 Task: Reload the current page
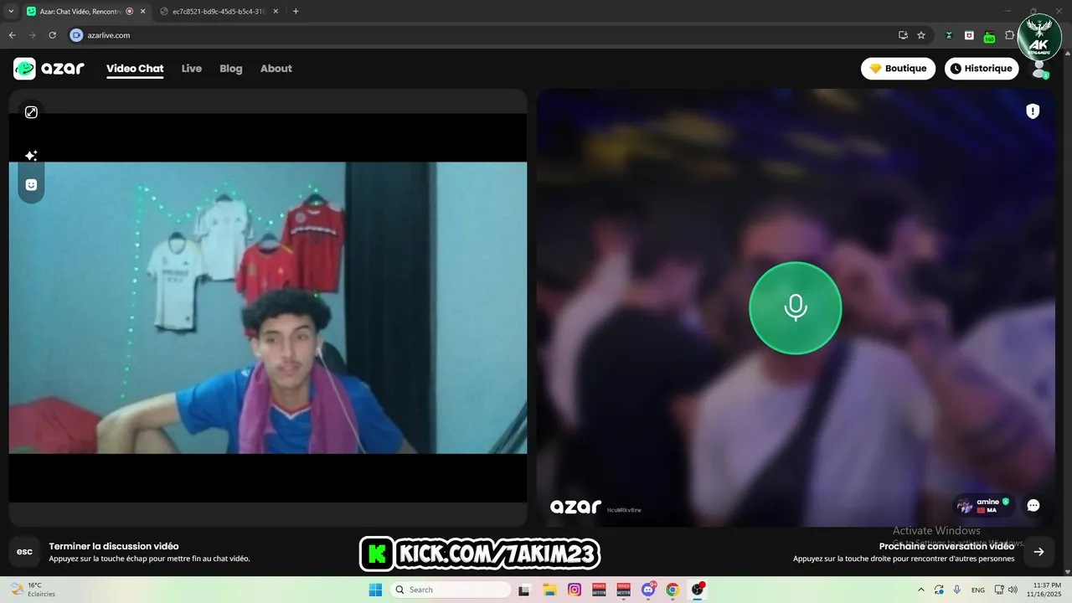pyautogui.click(x=52, y=35)
